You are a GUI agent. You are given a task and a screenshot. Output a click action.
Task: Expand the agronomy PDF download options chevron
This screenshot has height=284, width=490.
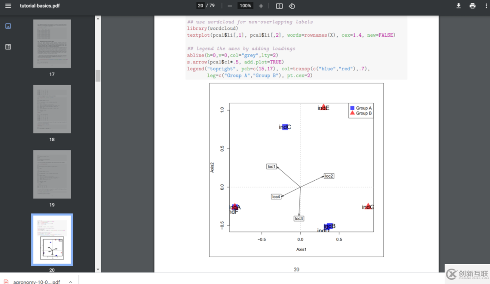71,282
